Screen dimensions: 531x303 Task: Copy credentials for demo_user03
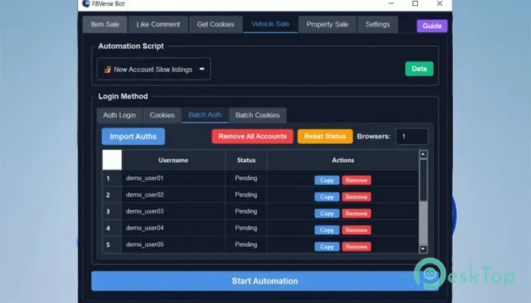point(327,214)
